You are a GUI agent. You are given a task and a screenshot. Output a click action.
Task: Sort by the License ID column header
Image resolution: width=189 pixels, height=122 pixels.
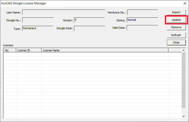coord(29,50)
